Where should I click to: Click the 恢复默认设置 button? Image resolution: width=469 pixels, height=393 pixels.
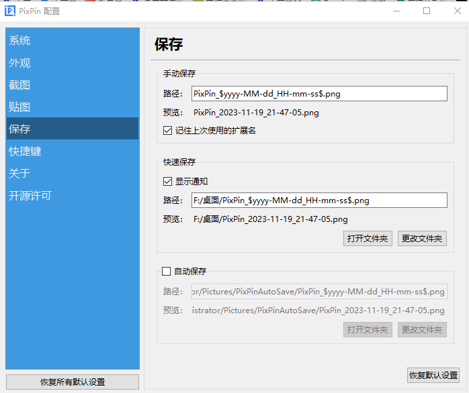433,375
